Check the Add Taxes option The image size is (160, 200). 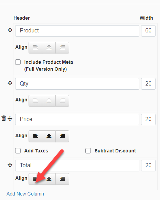click(18, 151)
